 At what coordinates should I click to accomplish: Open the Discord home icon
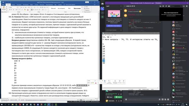102,4
